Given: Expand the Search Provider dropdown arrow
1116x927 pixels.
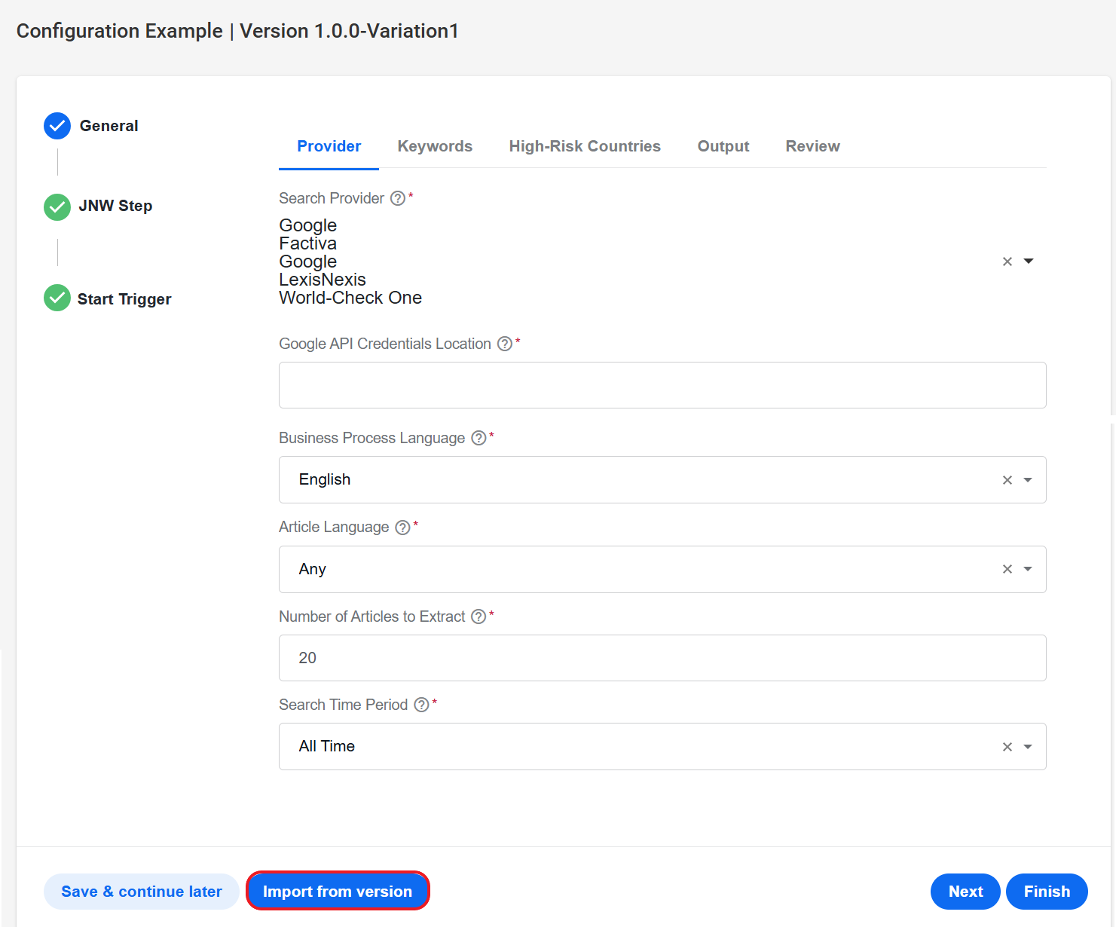Looking at the screenshot, I should coord(1029,261).
